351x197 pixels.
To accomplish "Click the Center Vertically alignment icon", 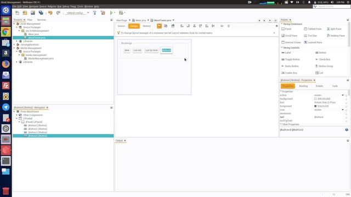I will 213,26.
